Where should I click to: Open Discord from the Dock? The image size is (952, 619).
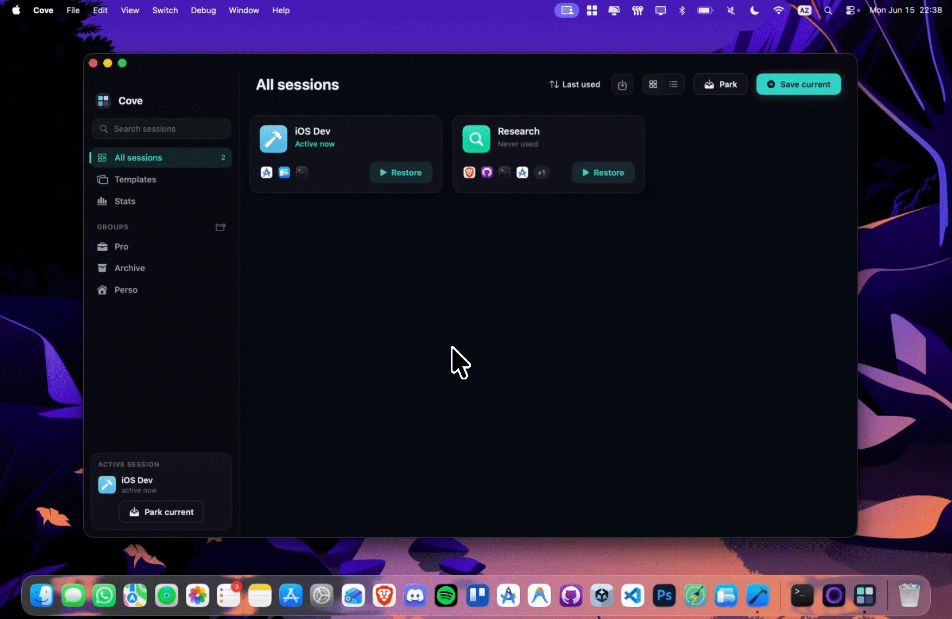click(x=415, y=596)
